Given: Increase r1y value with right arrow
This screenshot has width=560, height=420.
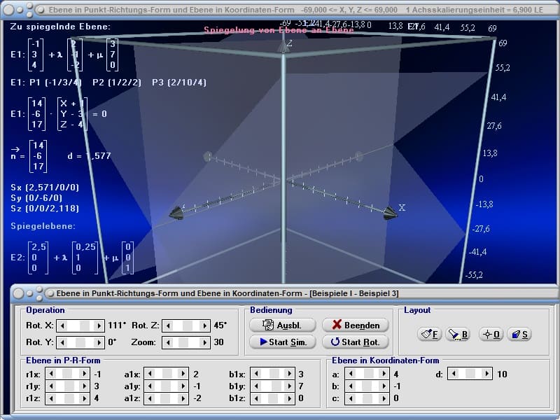Looking at the screenshot, I should (x=85, y=386).
